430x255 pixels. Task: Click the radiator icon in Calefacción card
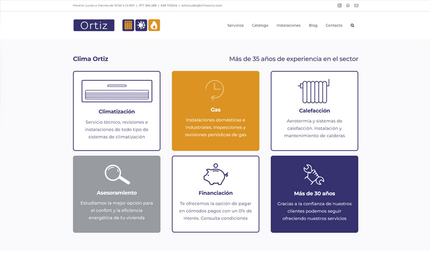(x=314, y=91)
